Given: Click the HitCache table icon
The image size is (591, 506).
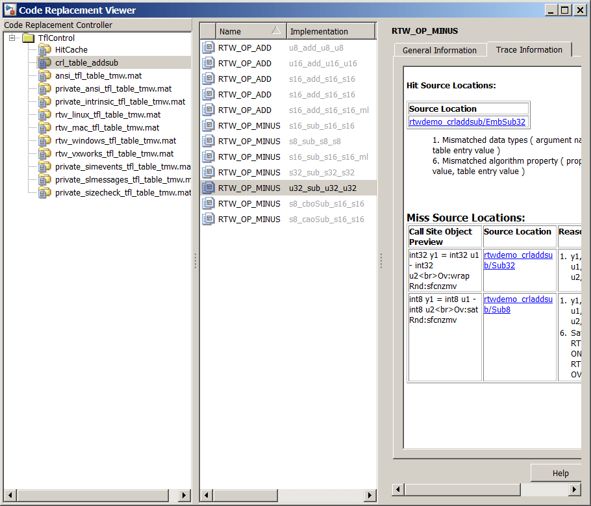Looking at the screenshot, I should (x=44, y=50).
